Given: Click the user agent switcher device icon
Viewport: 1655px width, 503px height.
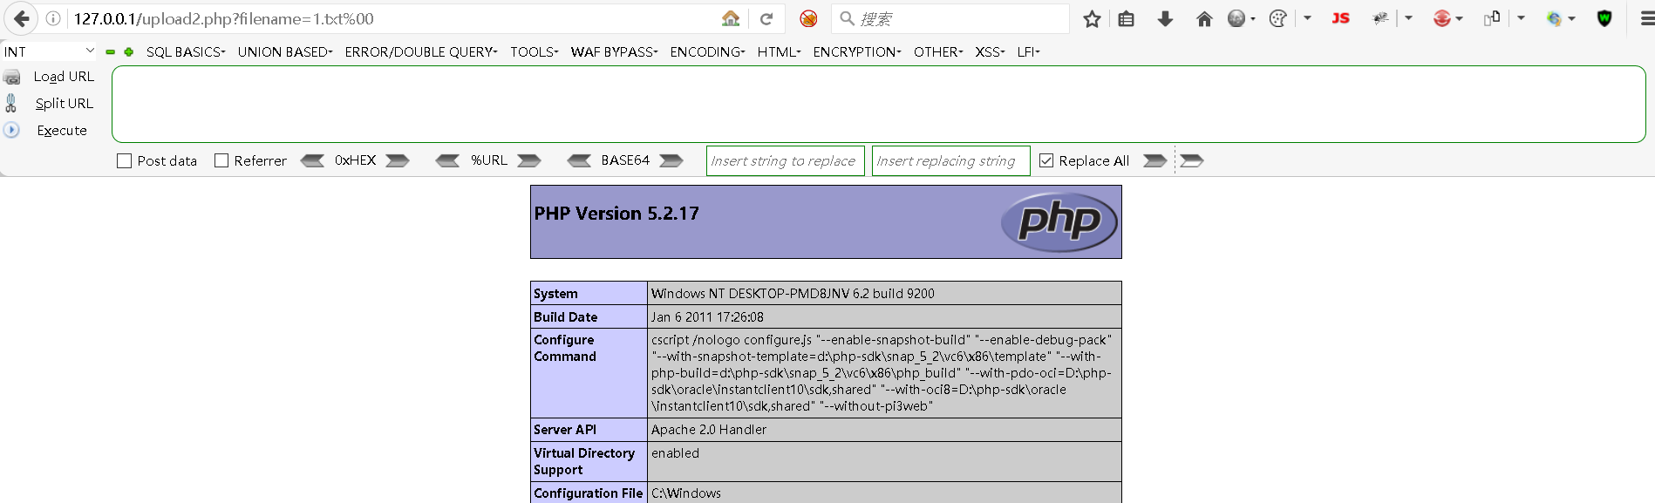Looking at the screenshot, I should coord(1492,18).
